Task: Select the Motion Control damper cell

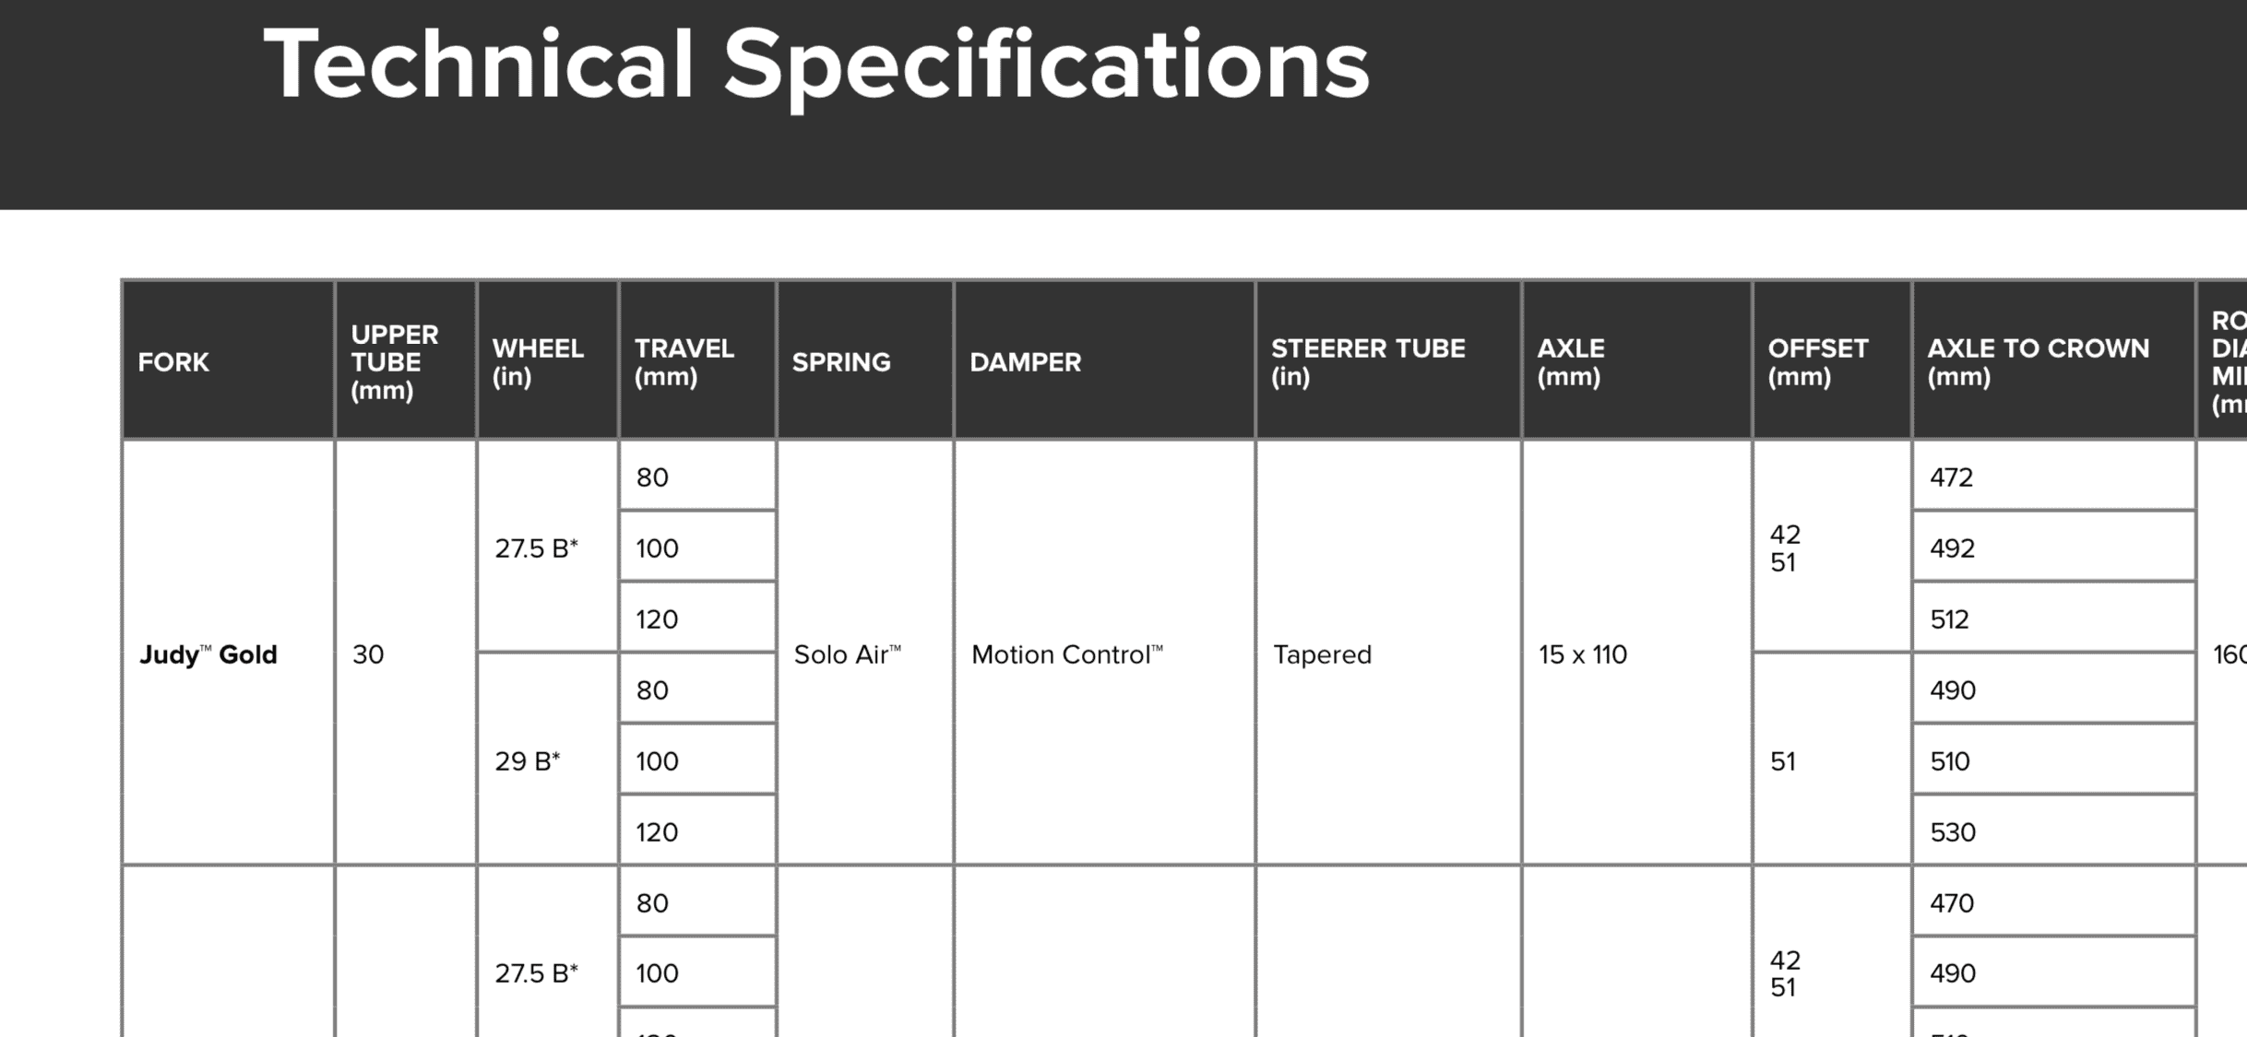Action: tap(1105, 654)
